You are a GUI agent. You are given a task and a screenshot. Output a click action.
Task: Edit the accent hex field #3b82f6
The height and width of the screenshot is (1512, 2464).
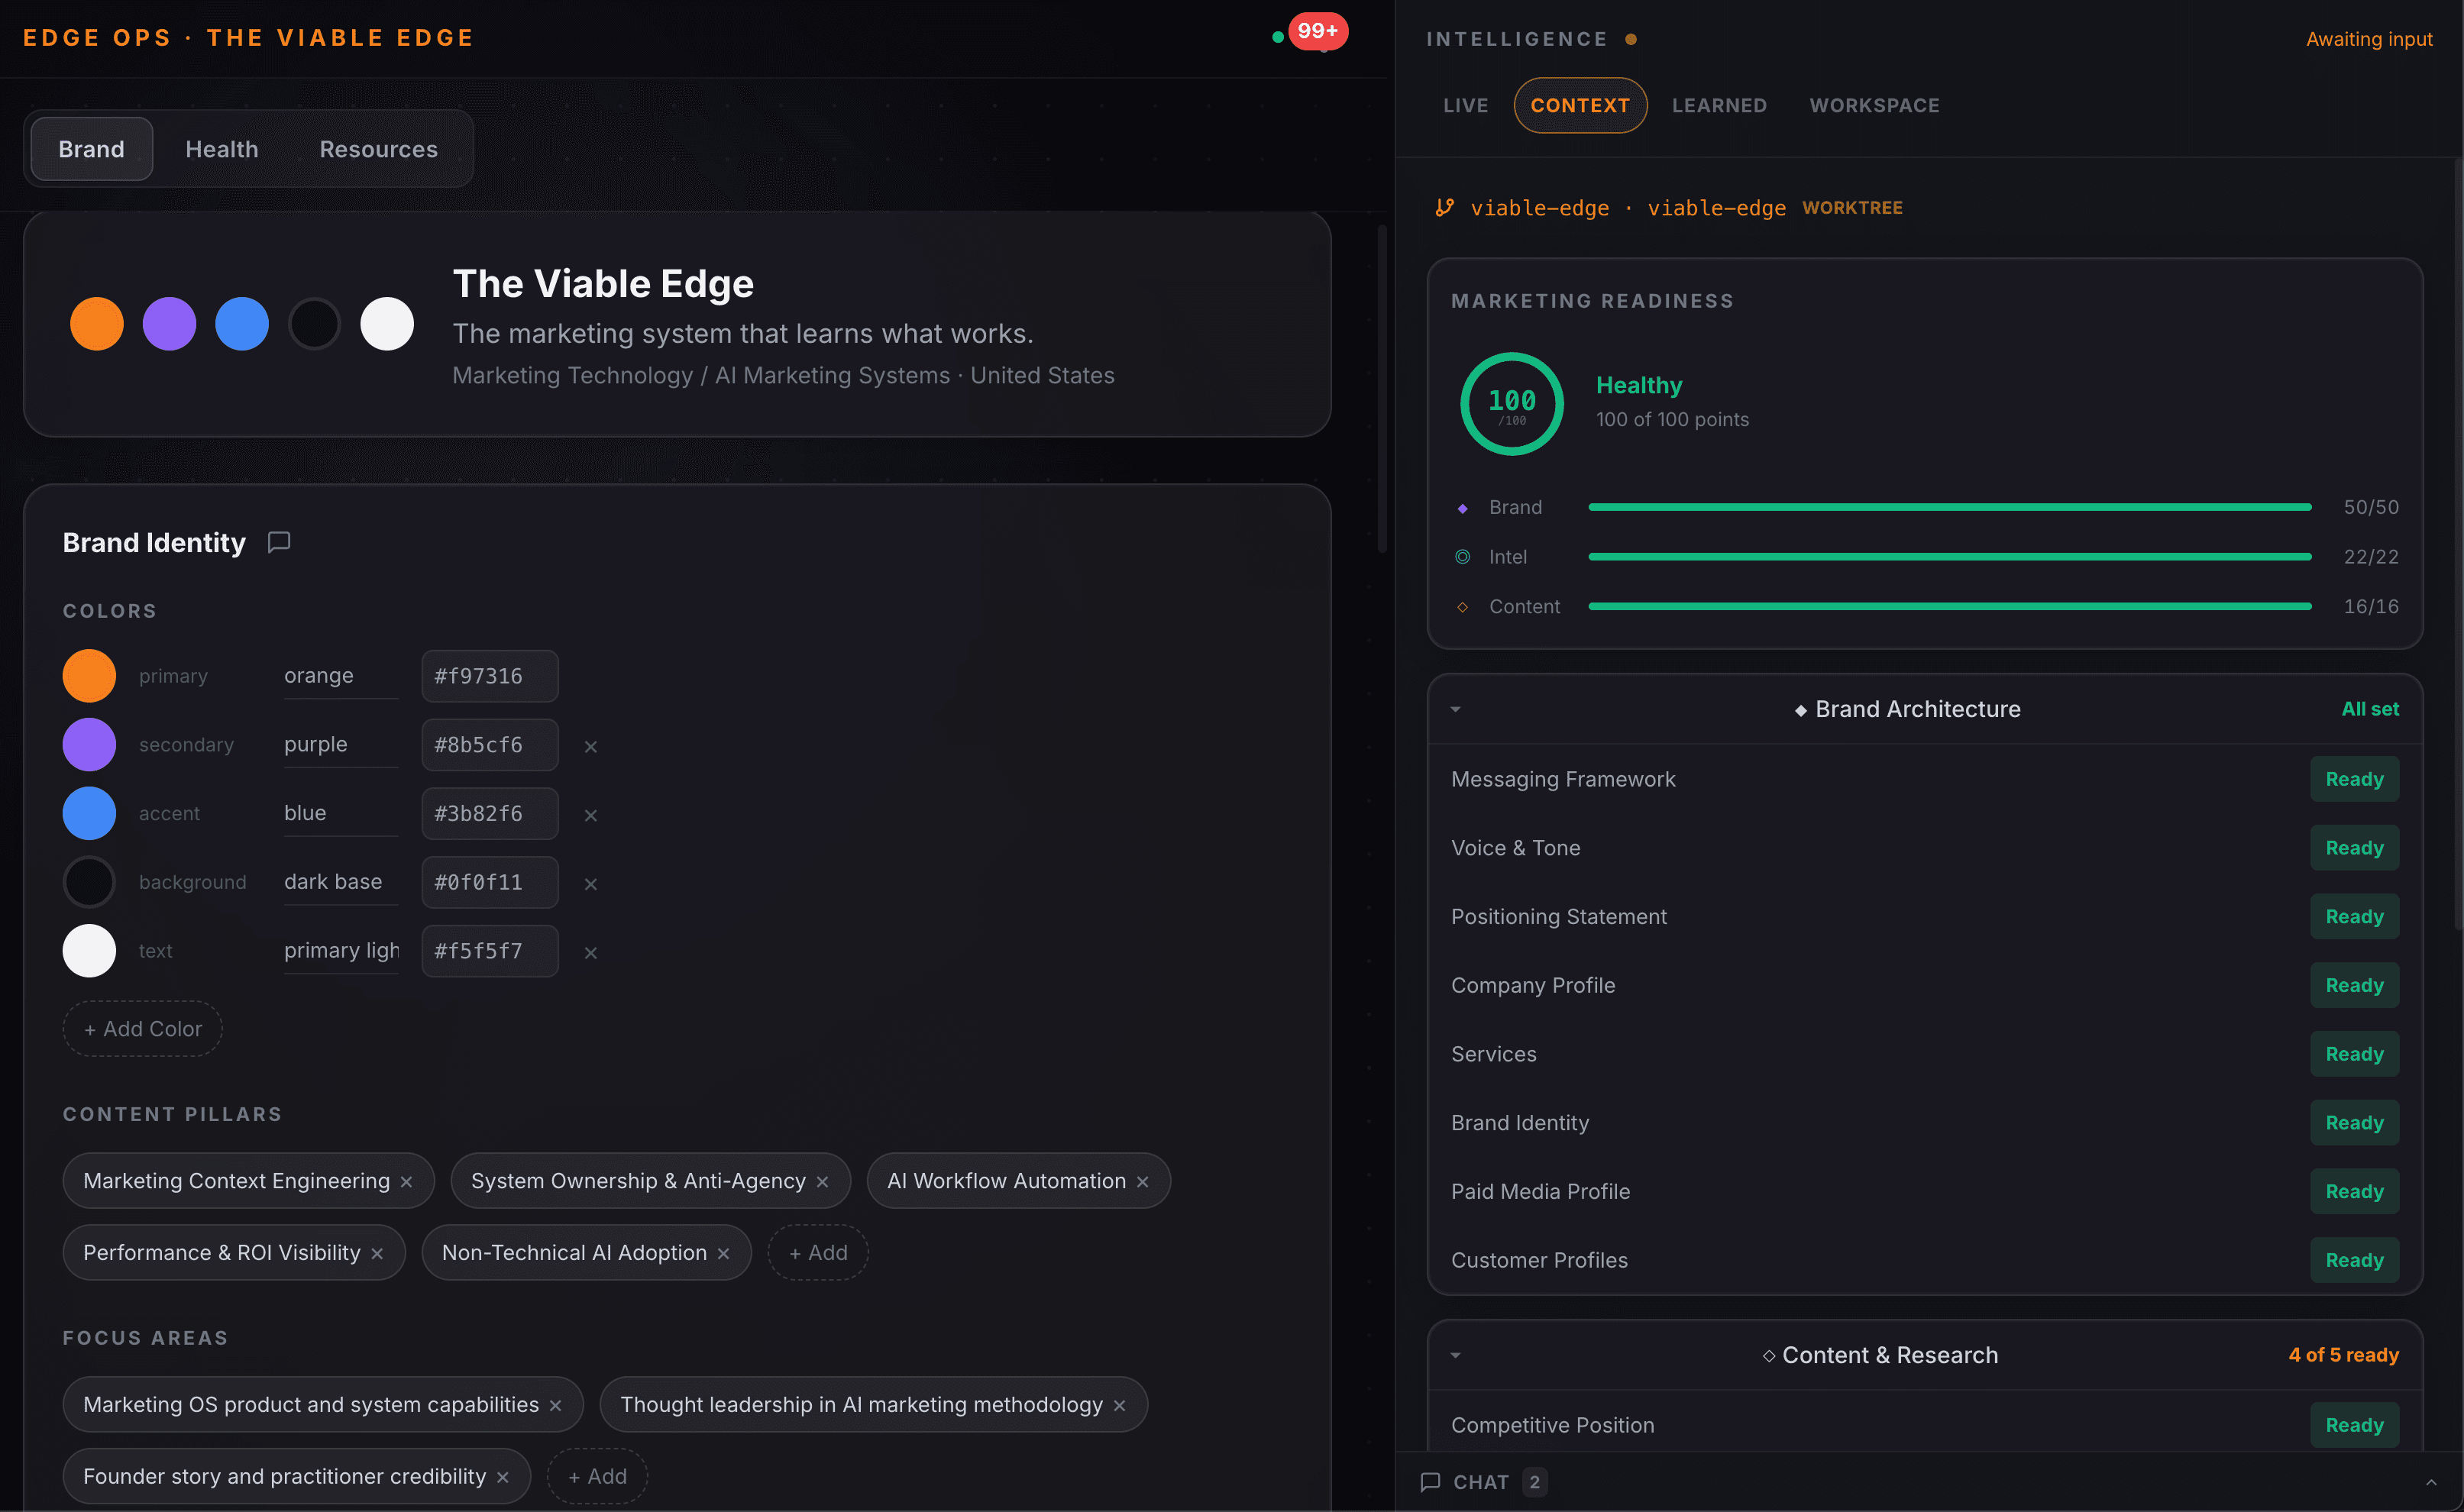coord(489,813)
